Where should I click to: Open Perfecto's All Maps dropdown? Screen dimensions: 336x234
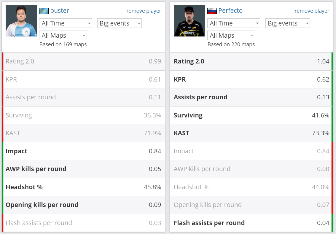click(x=231, y=35)
